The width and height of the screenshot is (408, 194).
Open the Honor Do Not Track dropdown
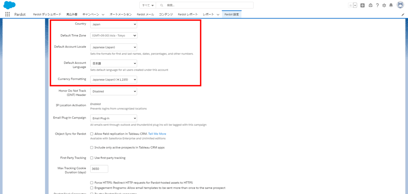[114, 92]
